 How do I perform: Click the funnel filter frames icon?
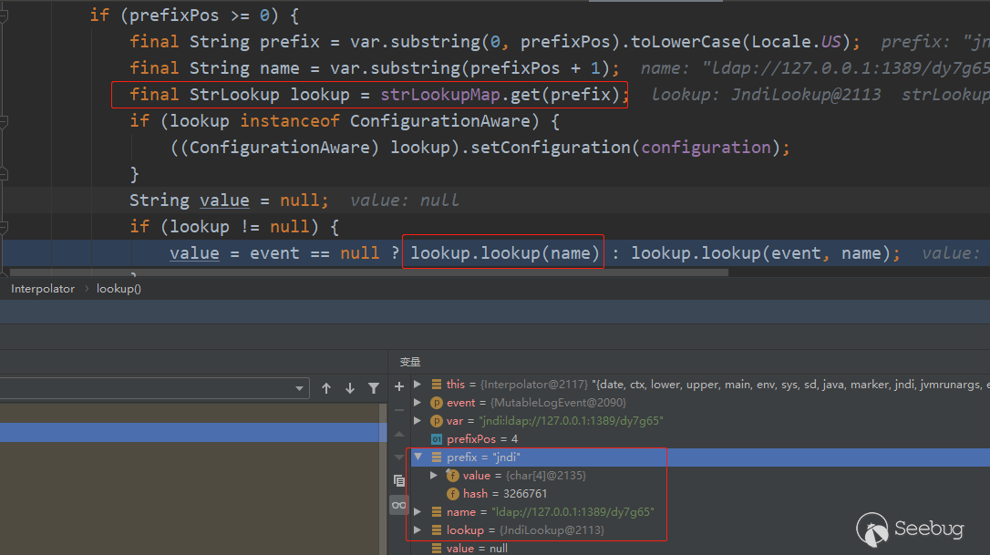pyautogui.click(x=374, y=388)
